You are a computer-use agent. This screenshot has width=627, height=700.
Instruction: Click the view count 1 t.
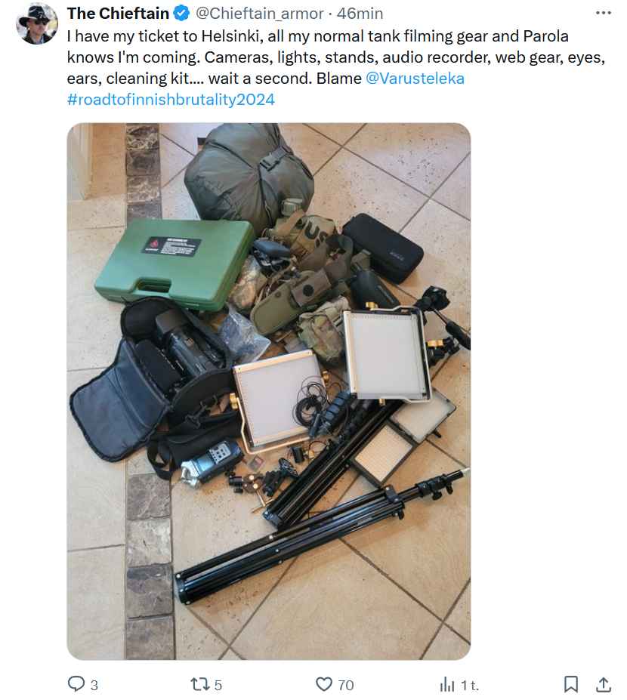click(469, 685)
